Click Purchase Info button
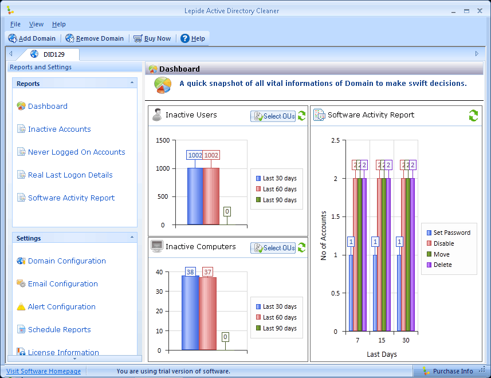Image resolution: width=491 pixels, height=378 pixels. 448,371
